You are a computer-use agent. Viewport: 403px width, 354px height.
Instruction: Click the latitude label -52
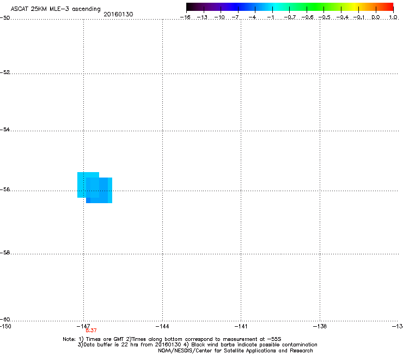[x=5, y=72]
